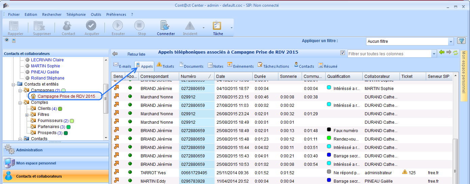This screenshot has width=470, height=184.
Task: Select collaborator PINEAU Gaëlle in tree
Action: click(x=45, y=72)
